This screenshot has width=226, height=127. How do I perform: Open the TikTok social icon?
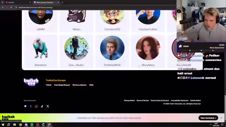pyautogui.click(x=42, y=106)
